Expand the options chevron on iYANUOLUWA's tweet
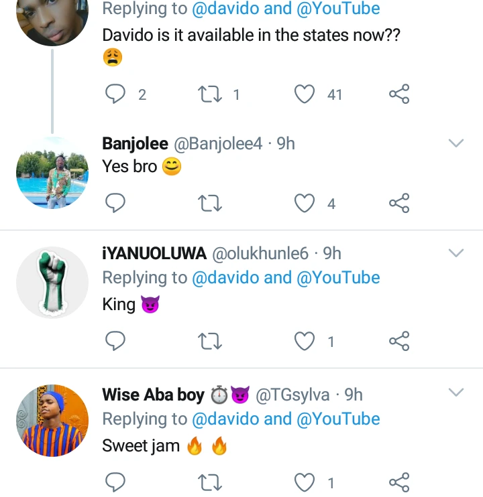Viewport: 483px width, 497px height. (456, 253)
